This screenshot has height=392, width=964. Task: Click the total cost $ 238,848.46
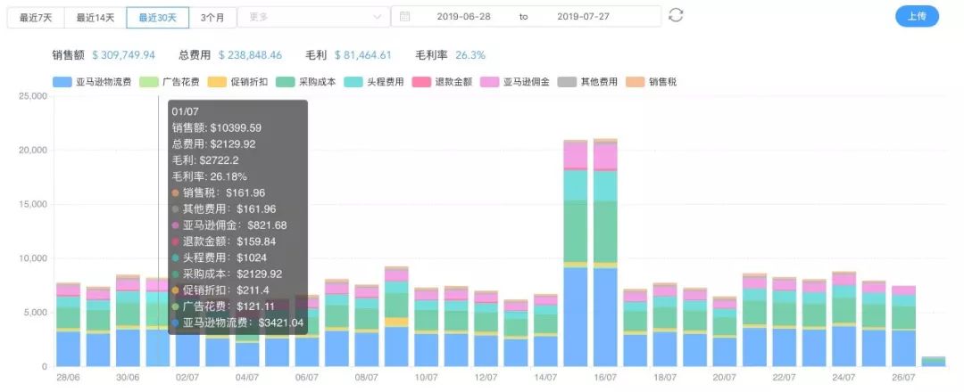point(250,55)
